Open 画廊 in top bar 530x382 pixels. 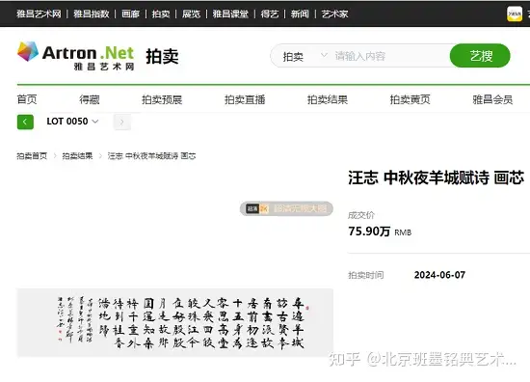(130, 14)
